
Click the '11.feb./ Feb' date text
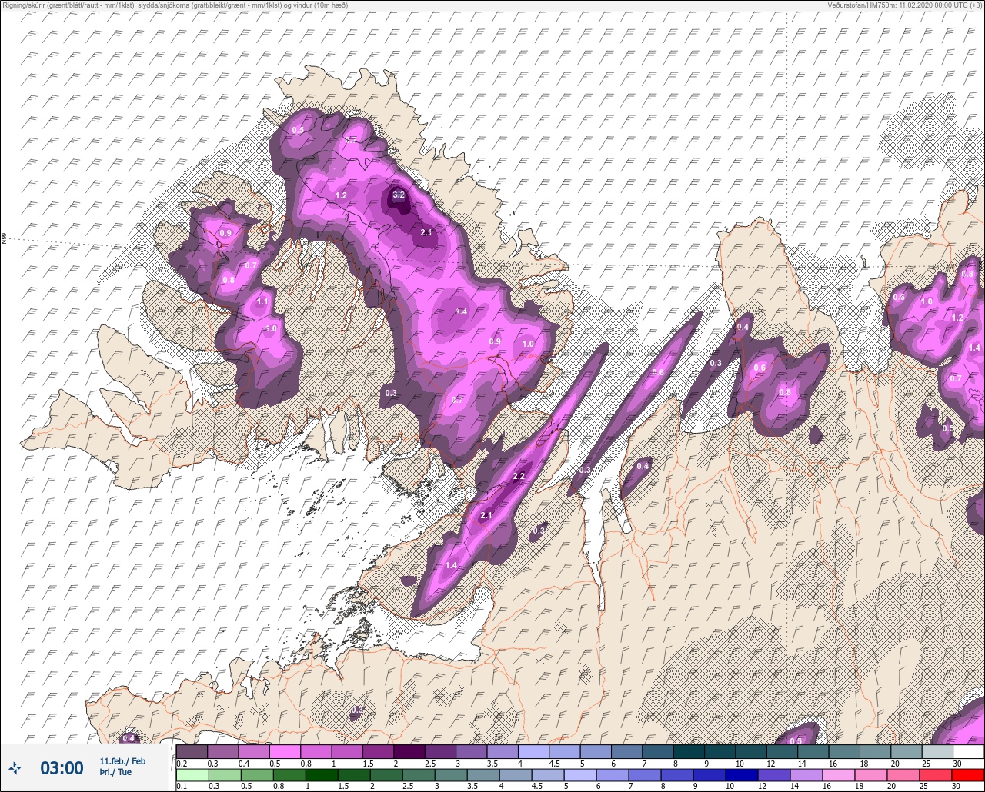tap(122, 761)
